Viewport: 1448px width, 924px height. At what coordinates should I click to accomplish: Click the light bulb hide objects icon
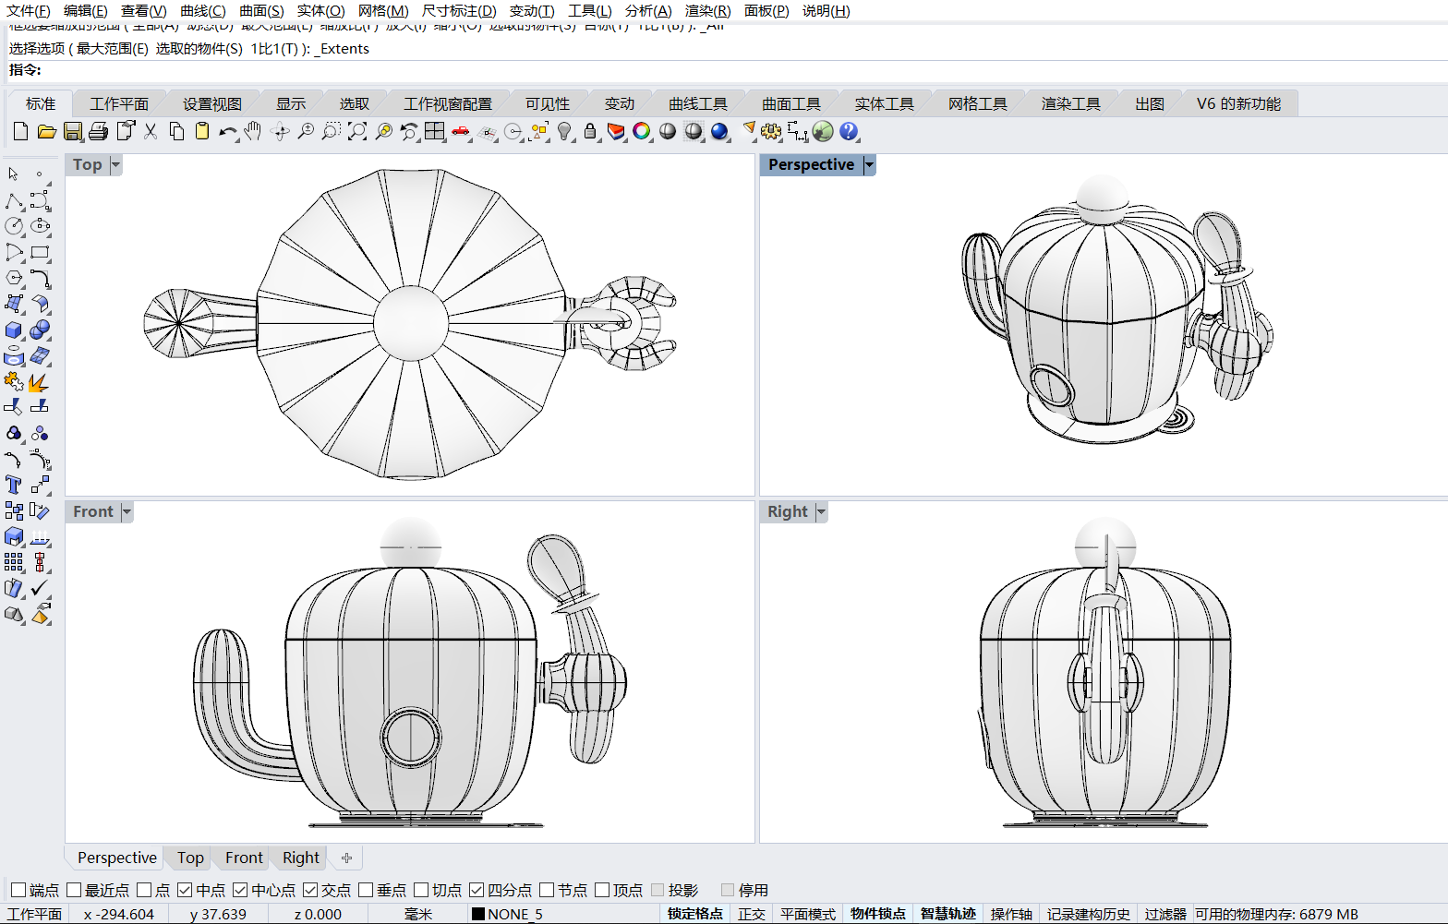coord(565,132)
